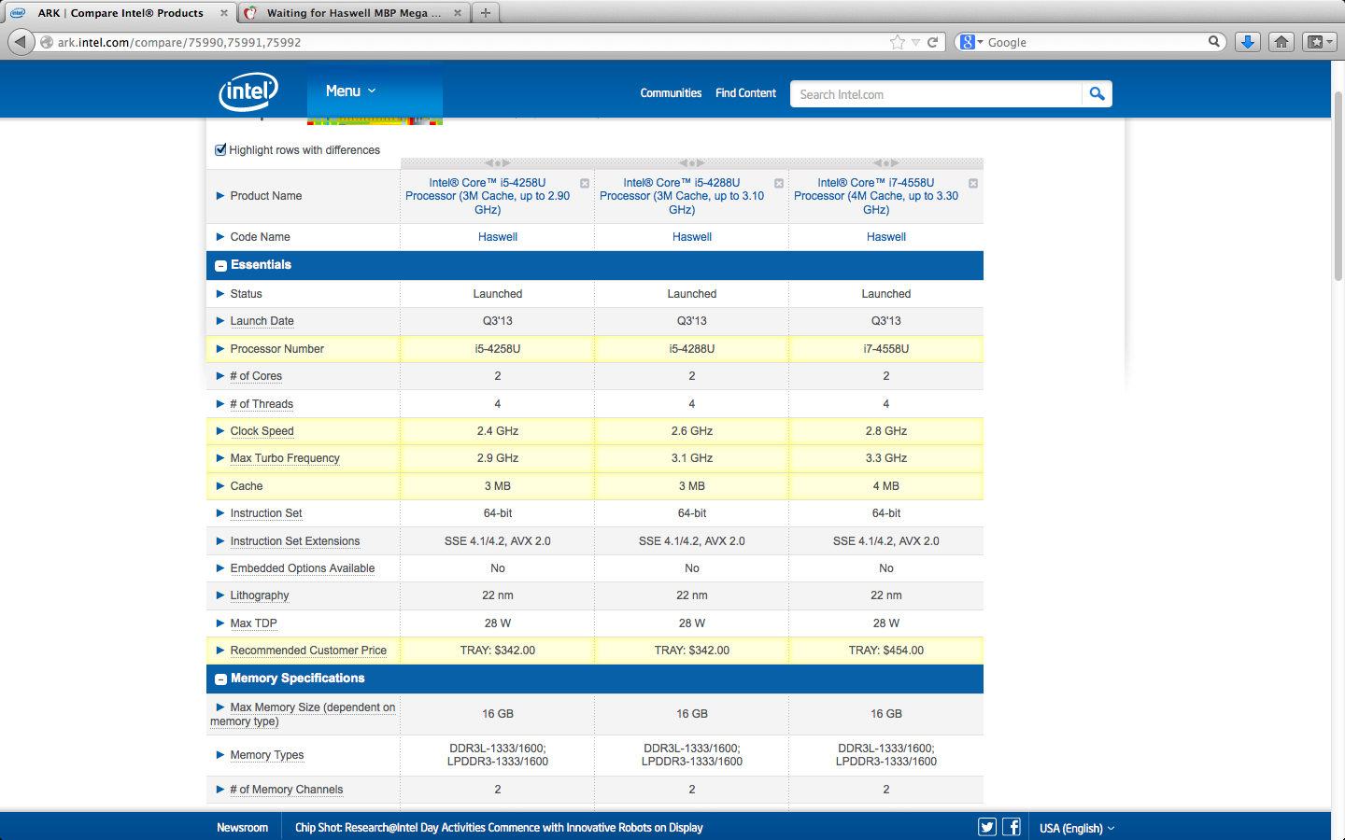Click the Recommended Customer Price label link
This screenshot has width=1345, height=840.
point(308,651)
